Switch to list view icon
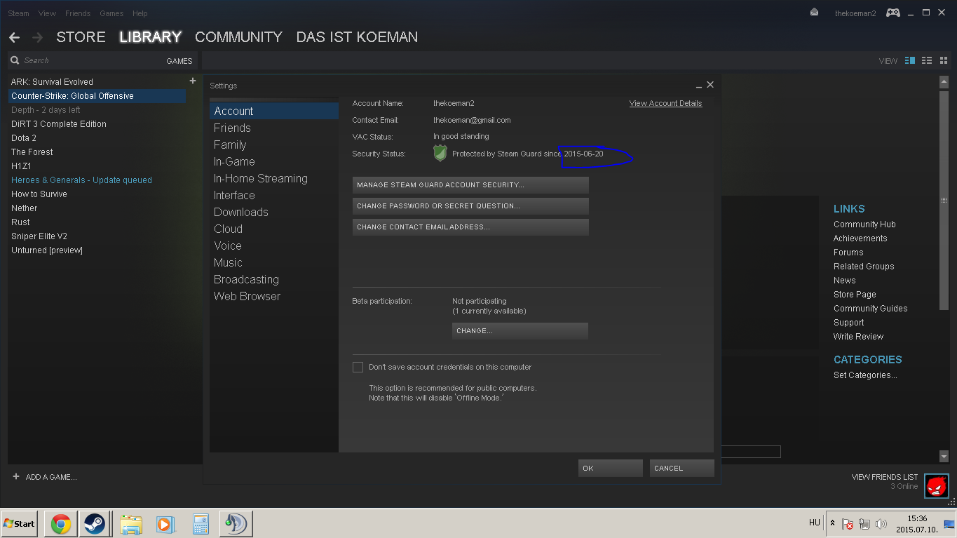The width and height of the screenshot is (957, 538). coord(927,60)
